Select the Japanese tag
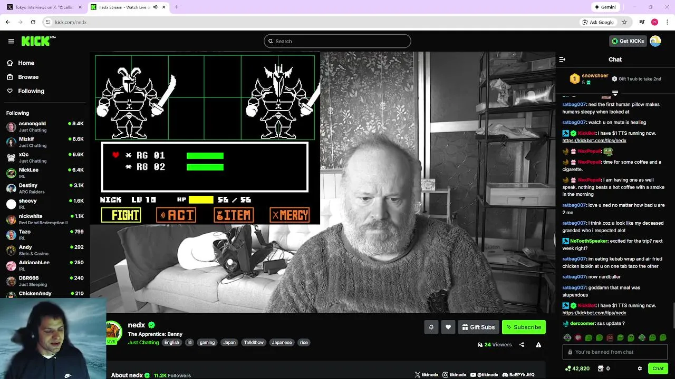Viewport: 675px width, 379px height. 282,342
